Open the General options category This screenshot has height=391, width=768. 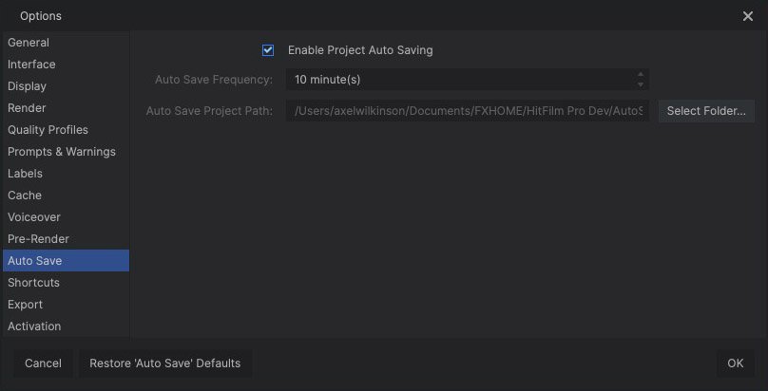(x=29, y=43)
